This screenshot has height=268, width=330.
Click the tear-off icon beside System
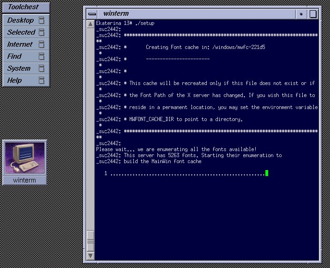click(x=42, y=68)
